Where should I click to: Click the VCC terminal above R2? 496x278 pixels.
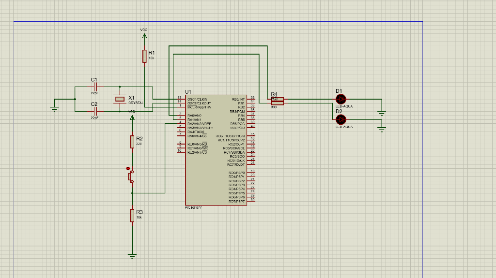132,117
